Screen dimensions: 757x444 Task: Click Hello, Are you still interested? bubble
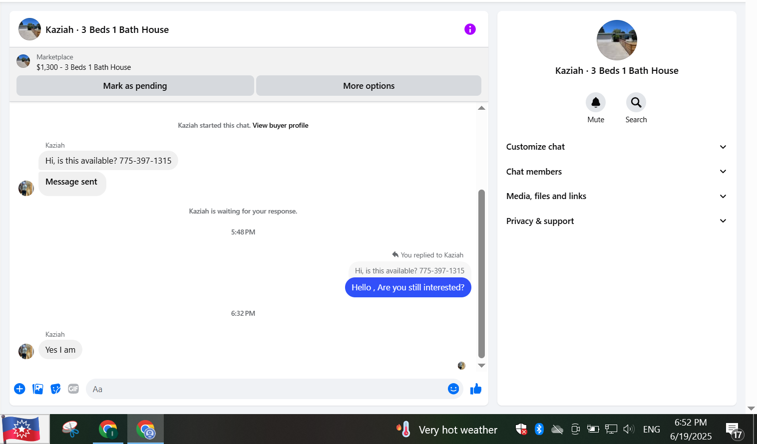(x=408, y=287)
